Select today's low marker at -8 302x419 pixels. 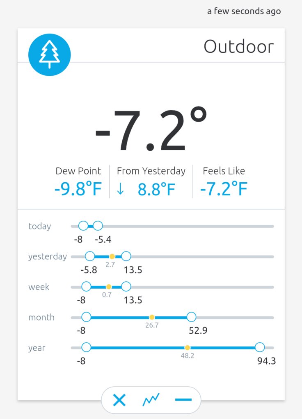coord(83,226)
